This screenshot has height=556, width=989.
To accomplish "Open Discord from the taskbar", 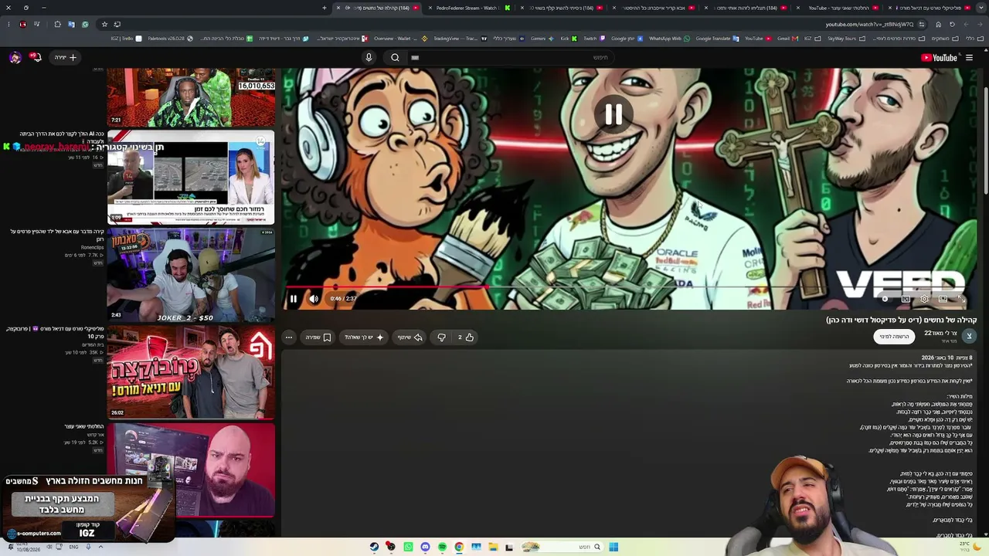I will 425,548.
